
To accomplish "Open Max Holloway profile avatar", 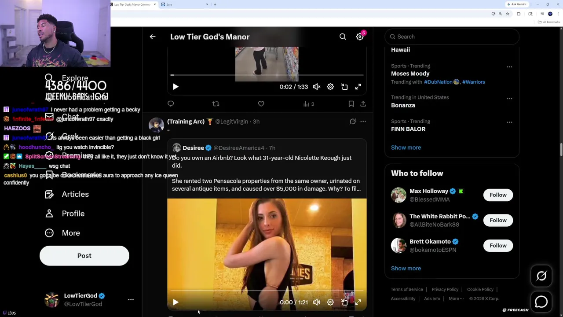I will pyautogui.click(x=398, y=195).
